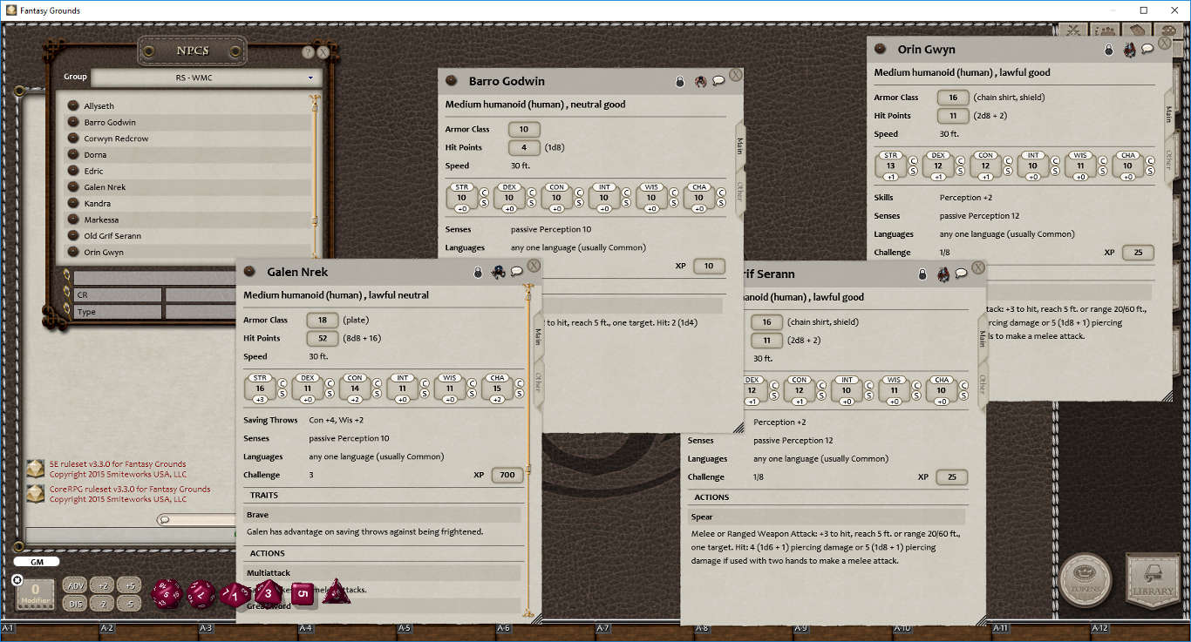Image resolution: width=1191 pixels, height=642 pixels.
Task: Open the Group dropdown showing RS - WMC
Action: [207, 77]
